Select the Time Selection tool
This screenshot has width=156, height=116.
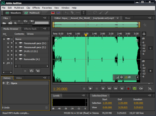click(83, 12)
